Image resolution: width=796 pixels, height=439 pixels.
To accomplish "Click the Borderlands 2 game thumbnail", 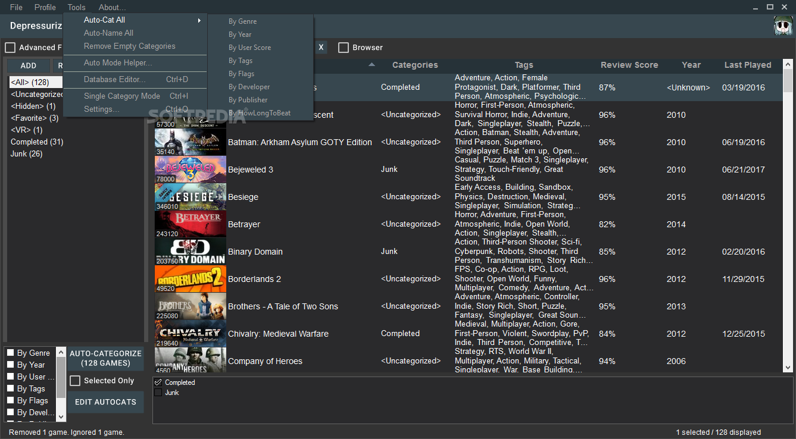I will point(190,279).
